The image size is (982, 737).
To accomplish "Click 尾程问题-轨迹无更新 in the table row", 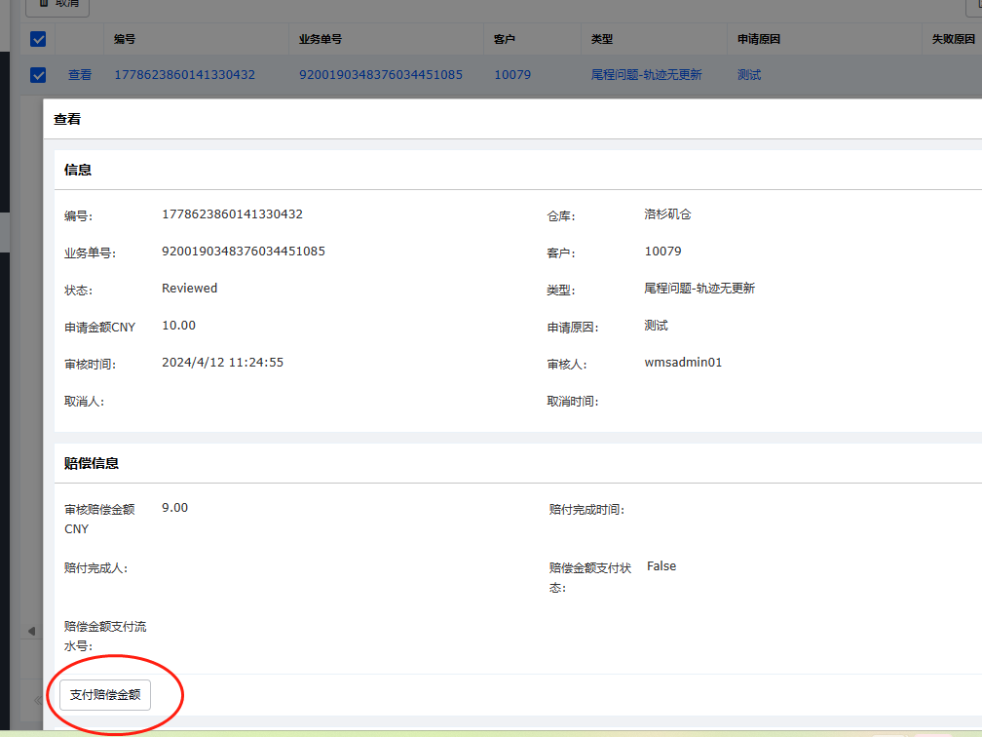I will [x=646, y=75].
